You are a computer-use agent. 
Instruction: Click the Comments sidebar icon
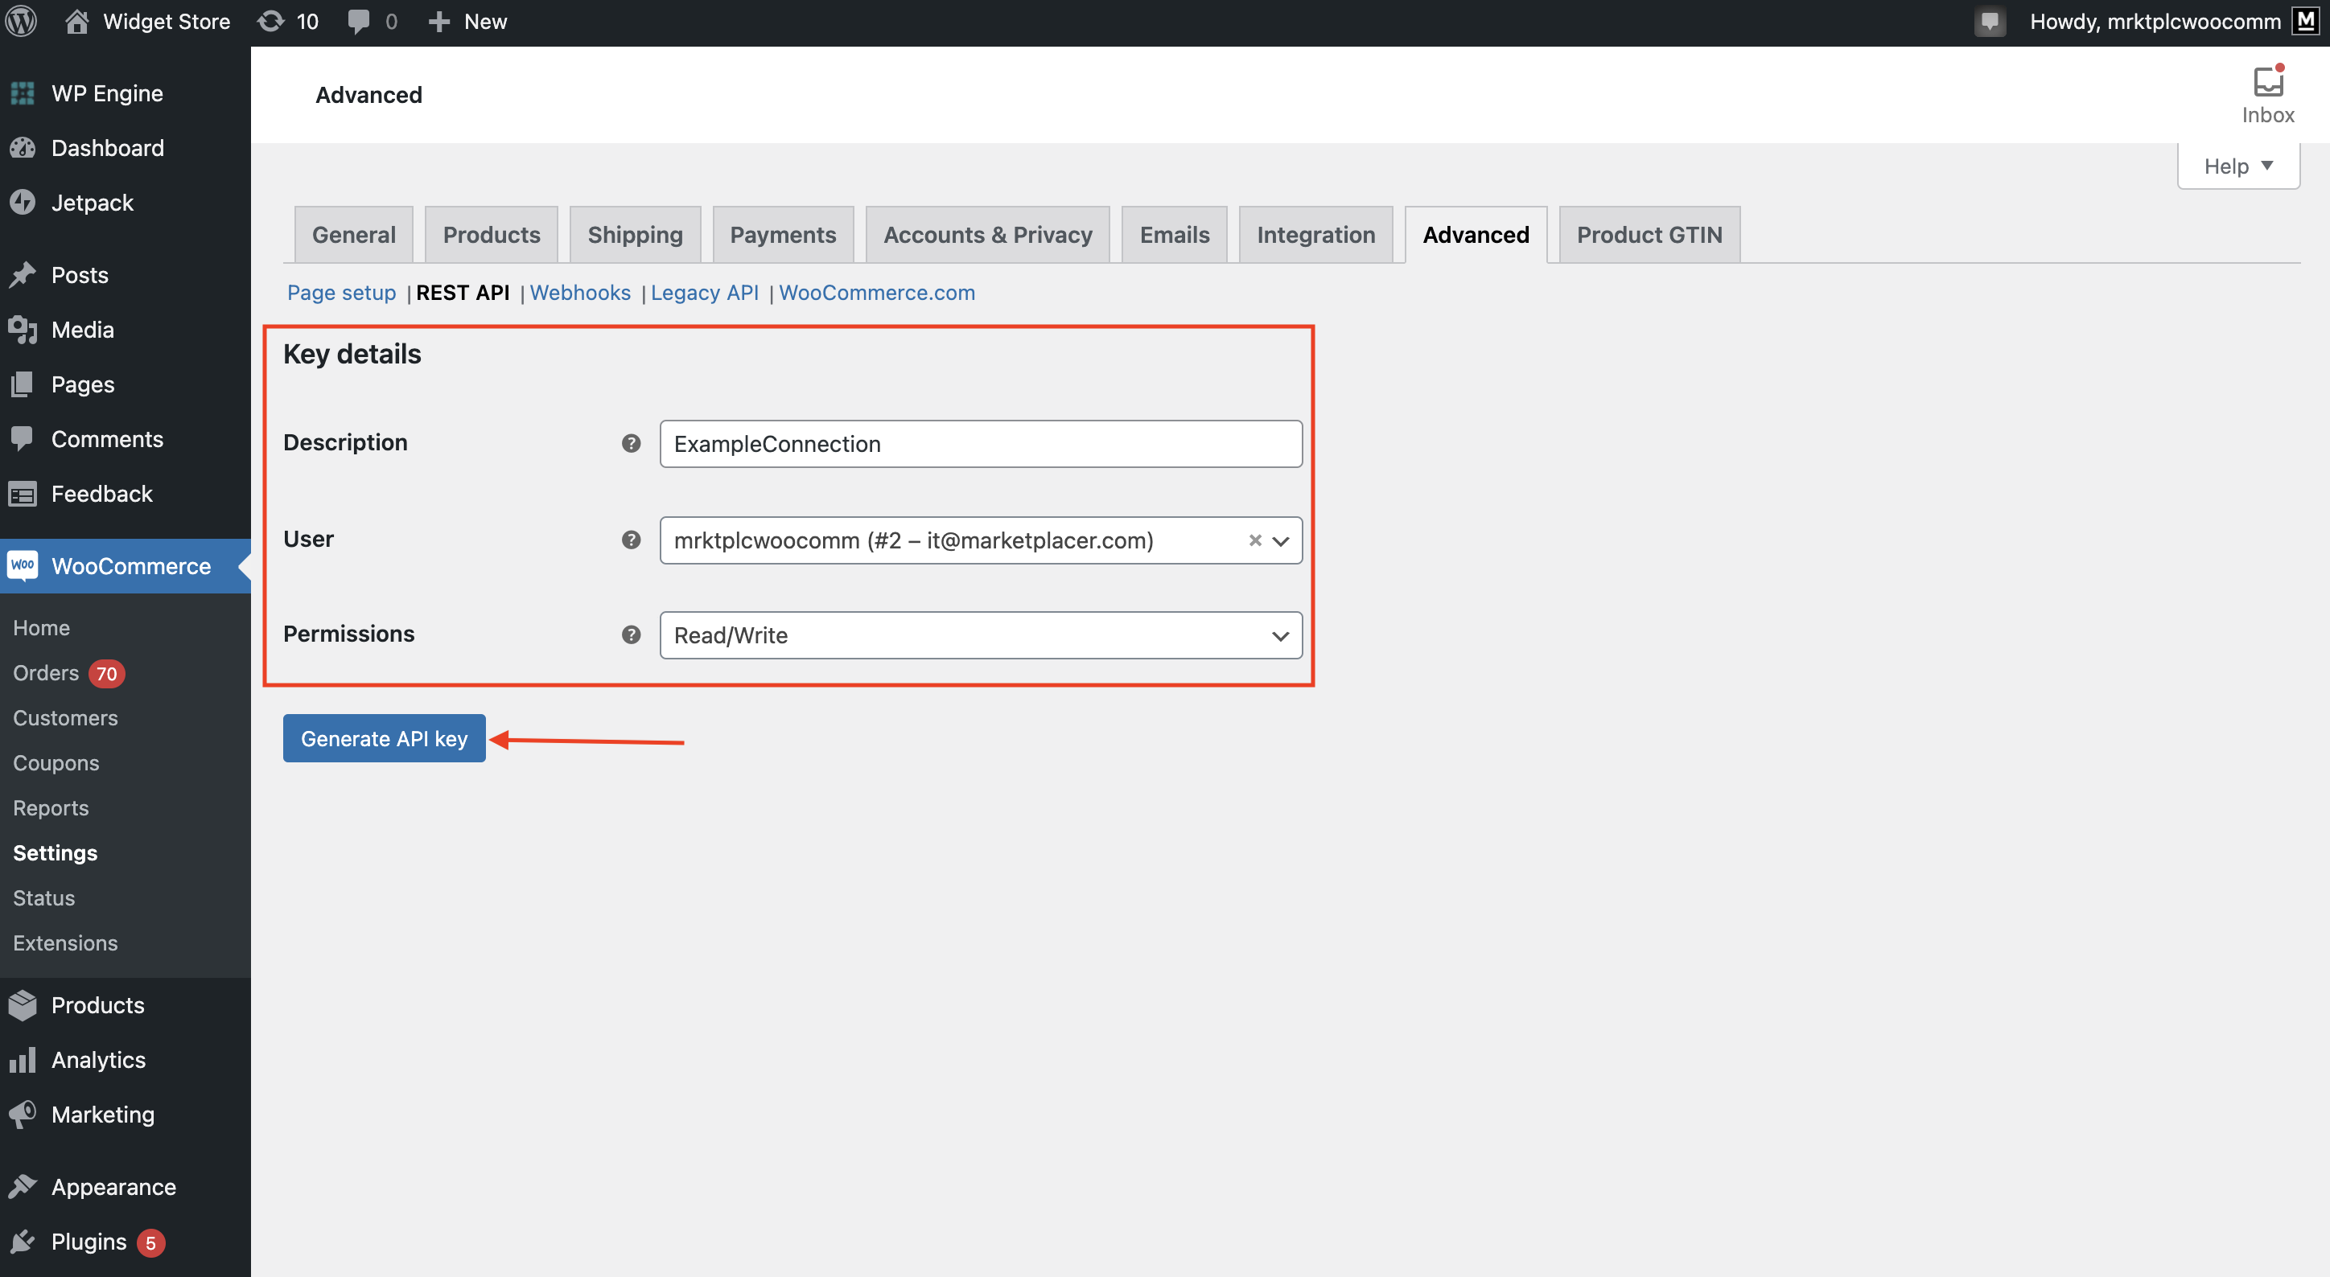(x=23, y=439)
